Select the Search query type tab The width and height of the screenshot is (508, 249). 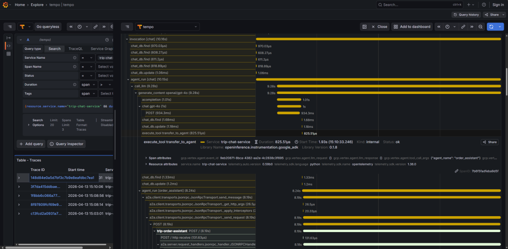[55, 48]
